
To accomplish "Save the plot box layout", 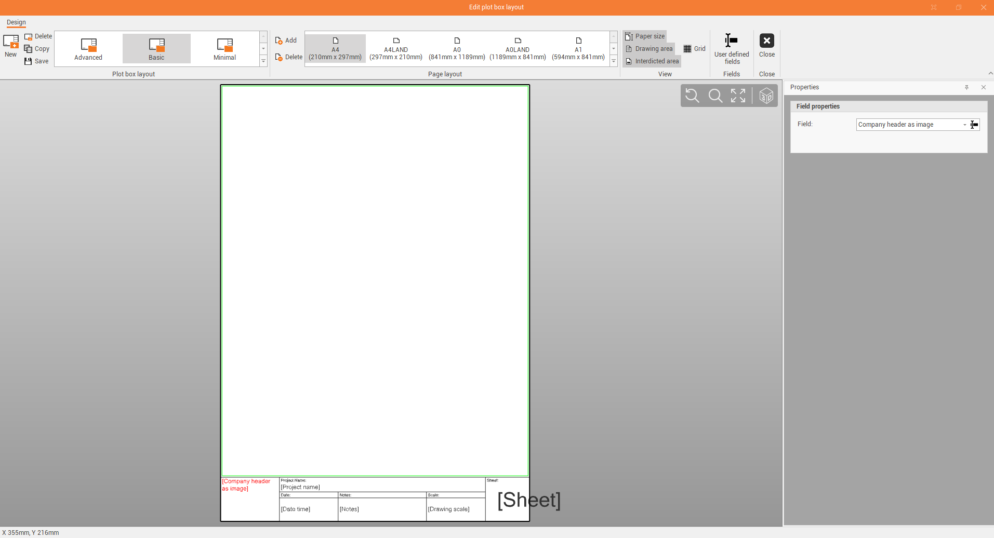I will (x=36, y=61).
